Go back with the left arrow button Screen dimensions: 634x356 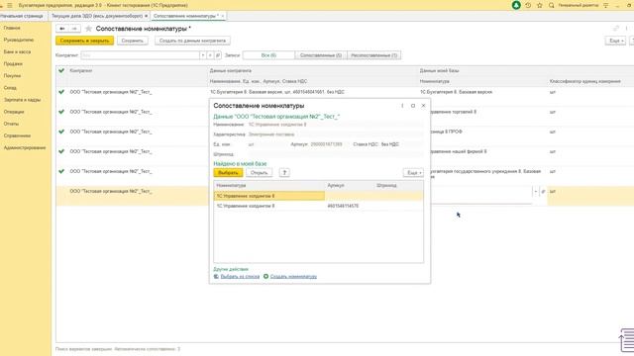[61, 29]
